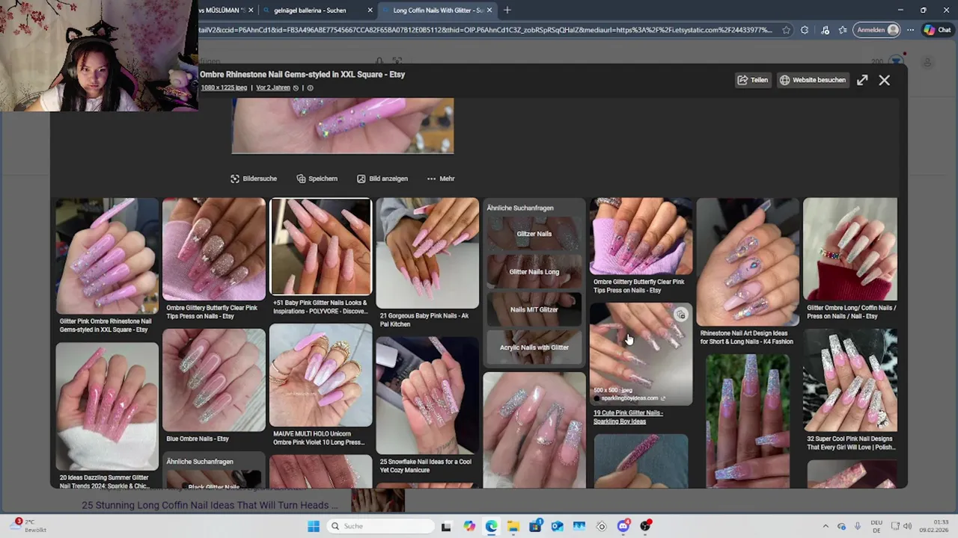The height and width of the screenshot is (538, 958).
Task: Open 'MAUVE MULTI HOLO Unicorn' image
Action: point(320,376)
